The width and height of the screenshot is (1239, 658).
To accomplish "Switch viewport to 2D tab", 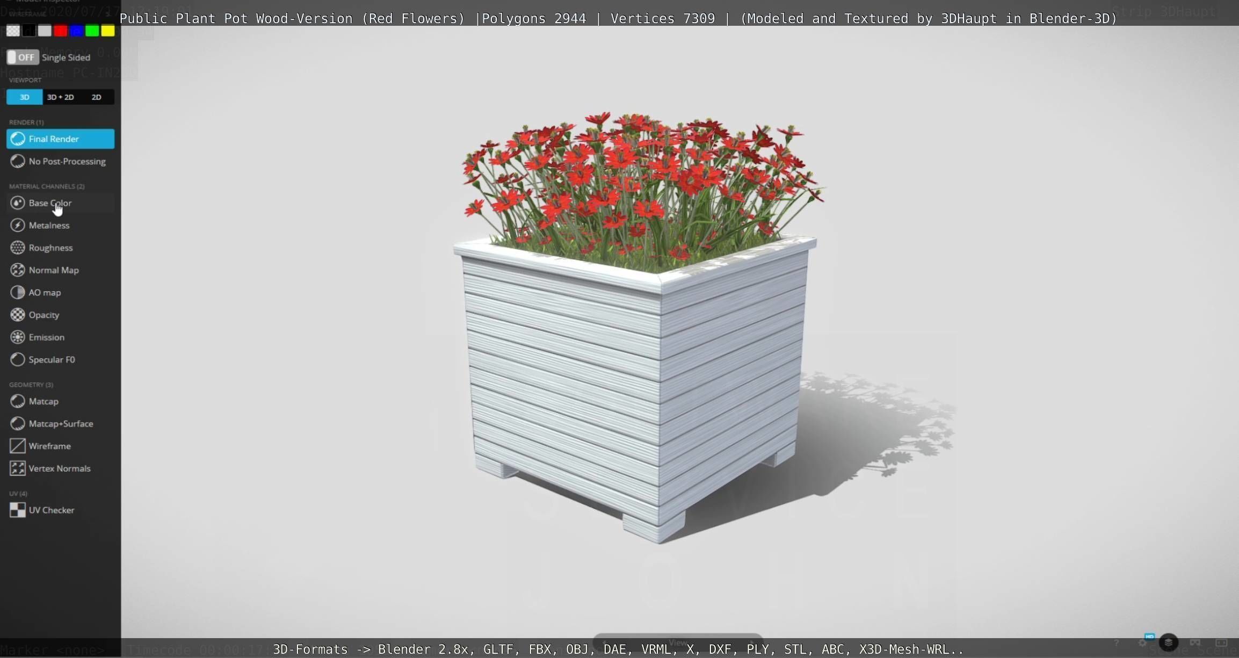I will 97,97.
